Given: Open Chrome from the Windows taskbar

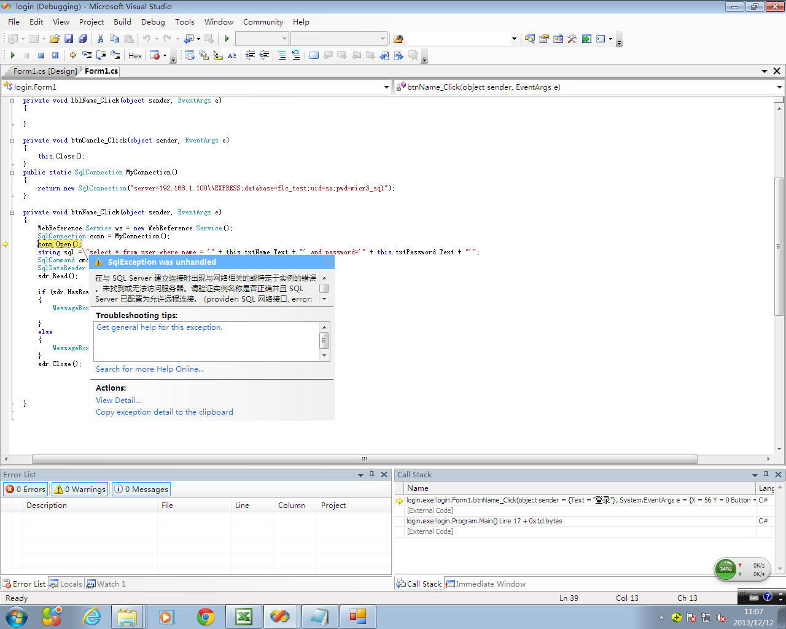Looking at the screenshot, I should click(206, 617).
